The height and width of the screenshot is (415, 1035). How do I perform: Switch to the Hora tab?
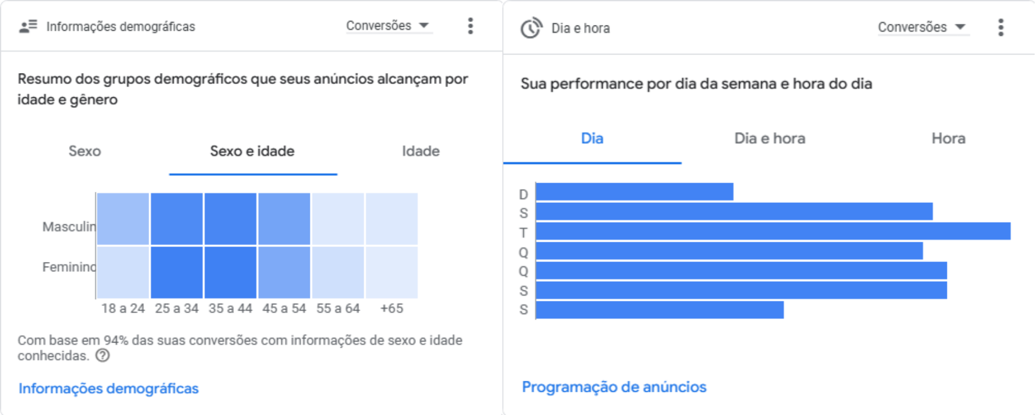tap(949, 139)
